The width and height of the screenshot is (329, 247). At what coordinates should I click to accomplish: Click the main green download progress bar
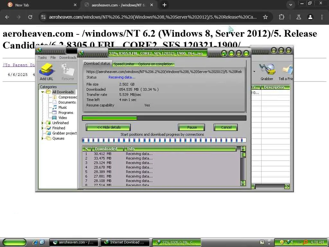(x=164, y=118)
